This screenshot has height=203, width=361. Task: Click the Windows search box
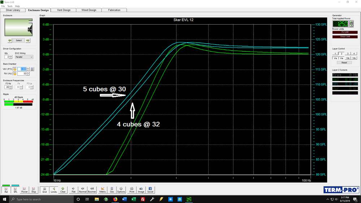tap(42, 199)
